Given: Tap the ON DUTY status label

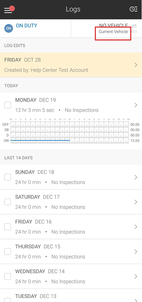Looking at the screenshot, I should pos(27,26).
